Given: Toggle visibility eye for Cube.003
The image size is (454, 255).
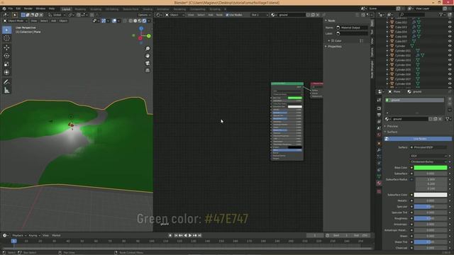Looking at the screenshot, I should pyautogui.click(x=450, y=27).
